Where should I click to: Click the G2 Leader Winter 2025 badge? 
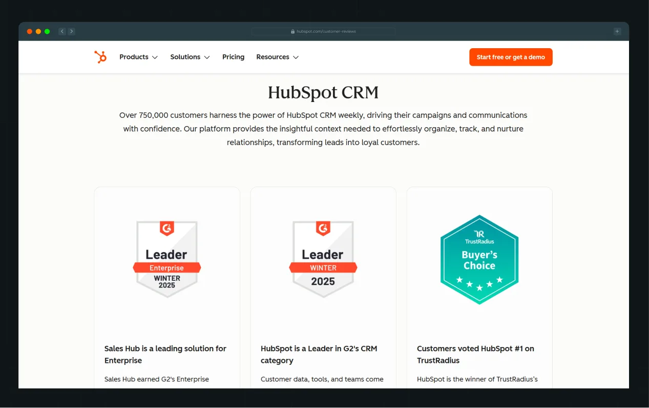click(323, 259)
